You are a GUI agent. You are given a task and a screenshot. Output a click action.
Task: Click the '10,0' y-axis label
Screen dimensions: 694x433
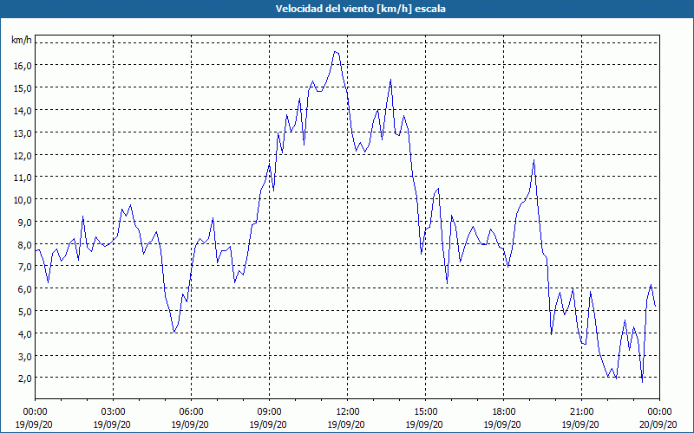pos(23,200)
